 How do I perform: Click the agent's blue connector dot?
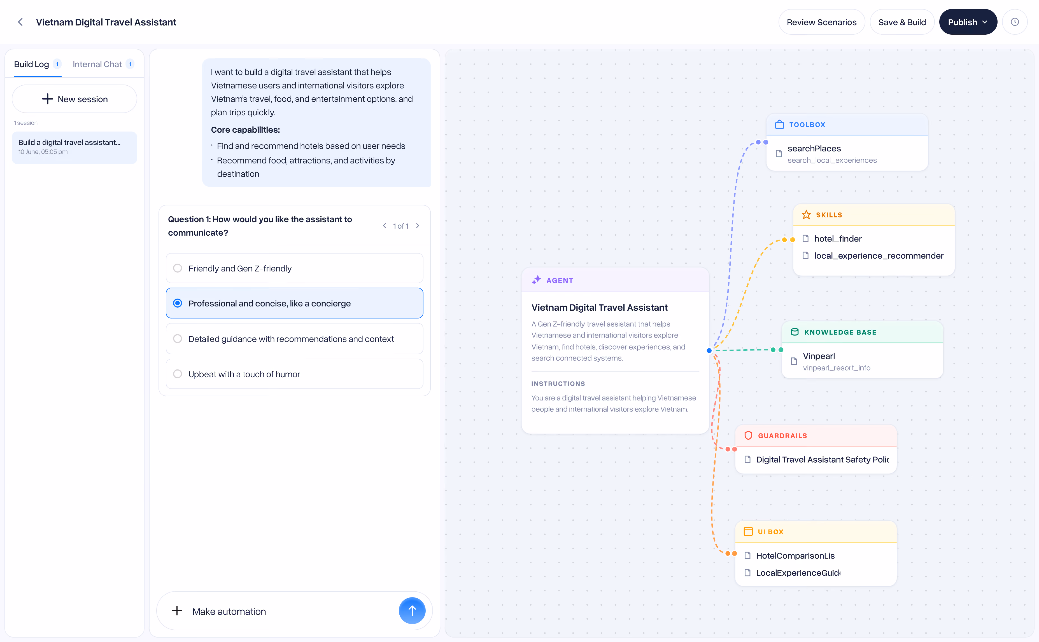[x=709, y=350]
